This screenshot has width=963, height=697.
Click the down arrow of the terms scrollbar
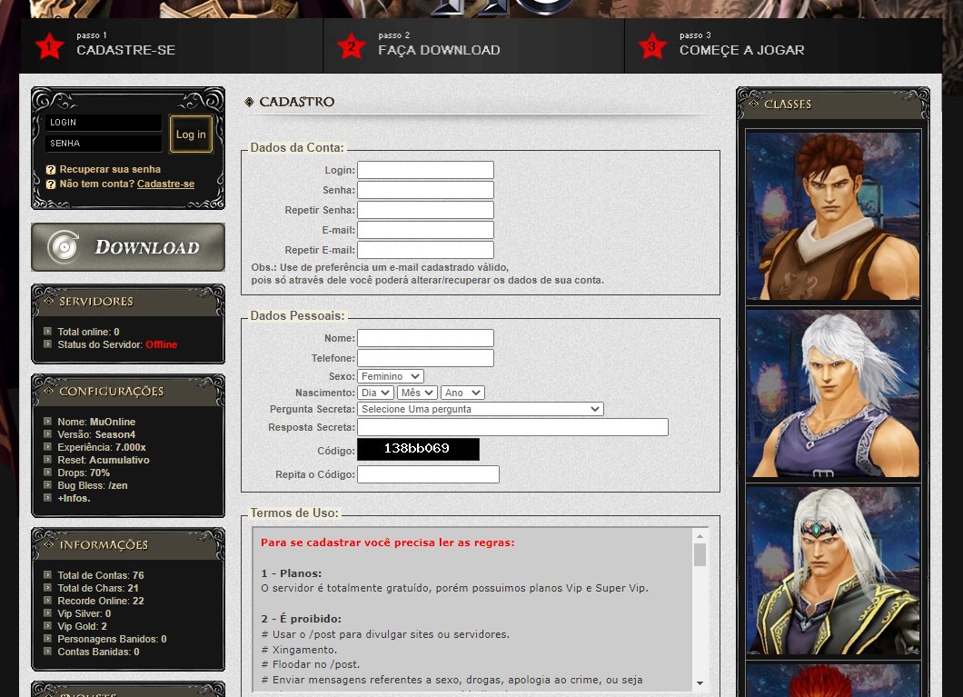pyautogui.click(x=700, y=682)
